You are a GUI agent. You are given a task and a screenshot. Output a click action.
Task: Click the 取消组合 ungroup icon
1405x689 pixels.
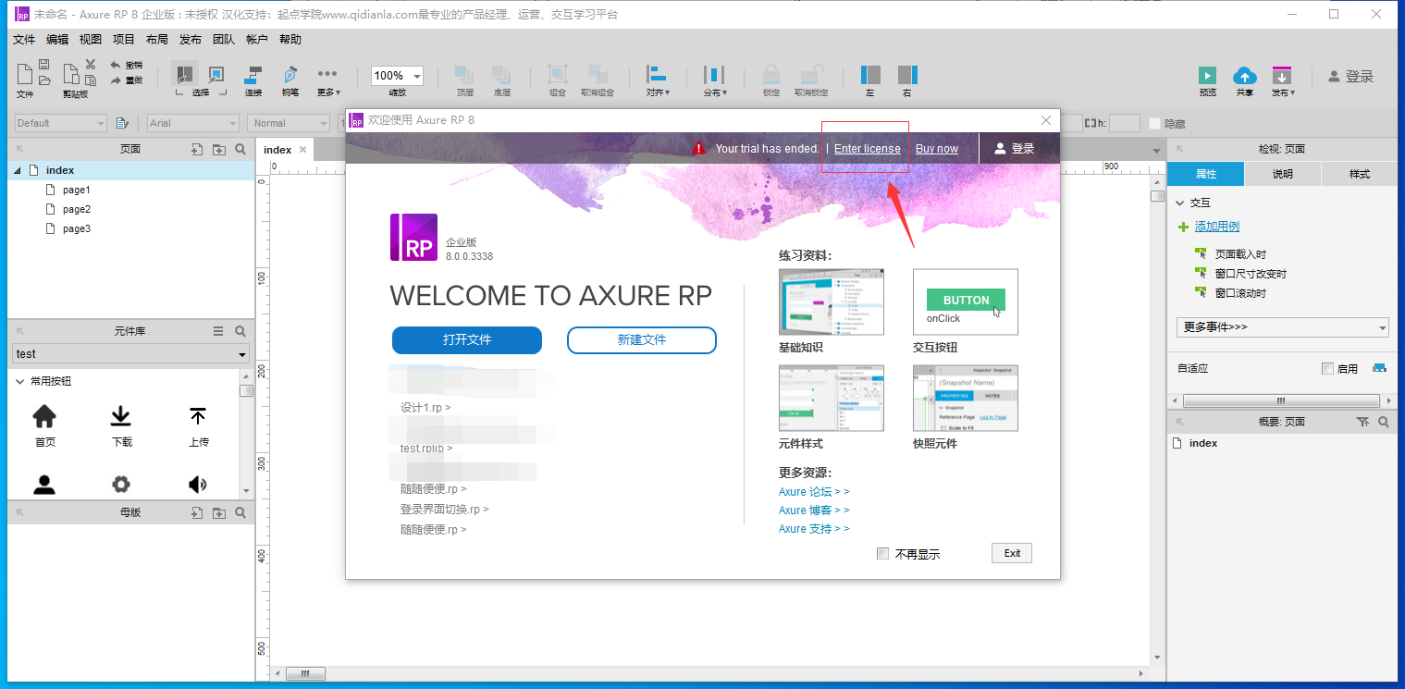pyautogui.click(x=598, y=74)
